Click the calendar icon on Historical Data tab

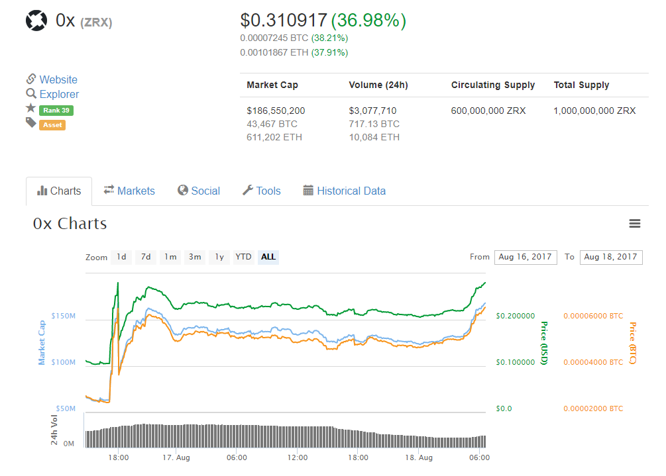[308, 191]
